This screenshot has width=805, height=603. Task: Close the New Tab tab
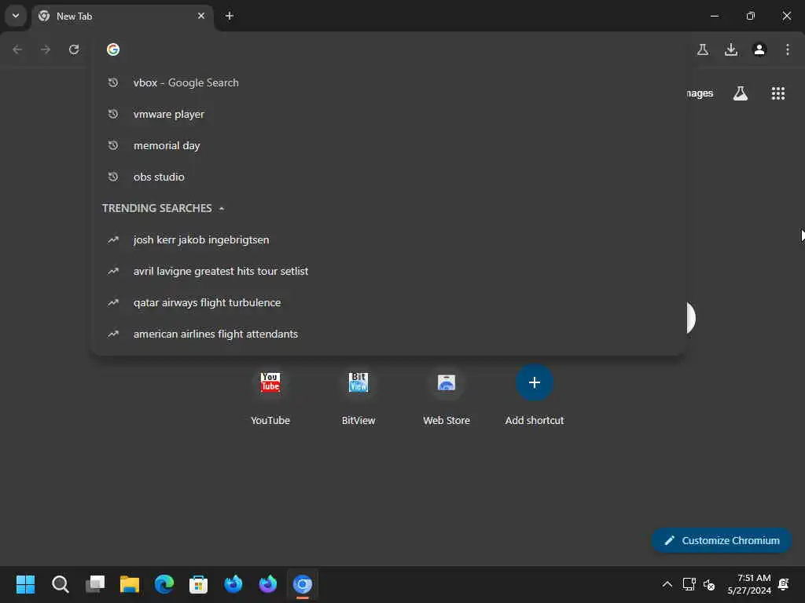click(201, 16)
